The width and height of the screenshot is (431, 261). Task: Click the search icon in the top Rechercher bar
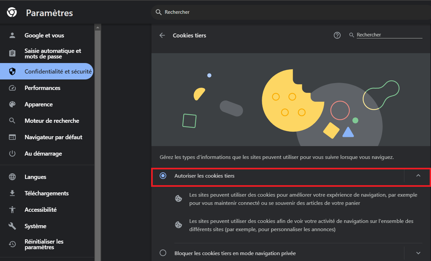click(159, 12)
